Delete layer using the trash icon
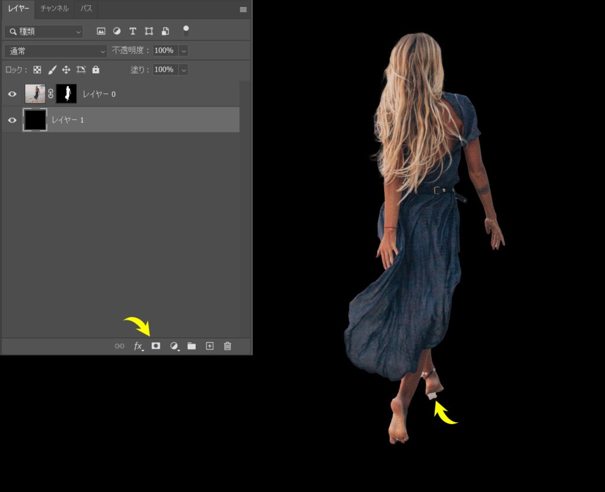The width and height of the screenshot is (605, 492). 227,345
